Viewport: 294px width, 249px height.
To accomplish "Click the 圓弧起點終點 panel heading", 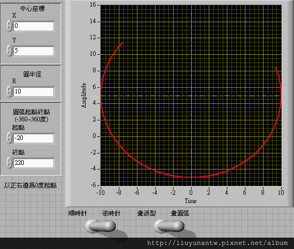I will pos(32,112).
